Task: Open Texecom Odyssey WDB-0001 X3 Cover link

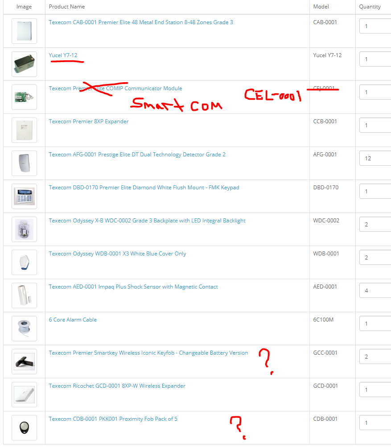Action: (x=118, y=254)
